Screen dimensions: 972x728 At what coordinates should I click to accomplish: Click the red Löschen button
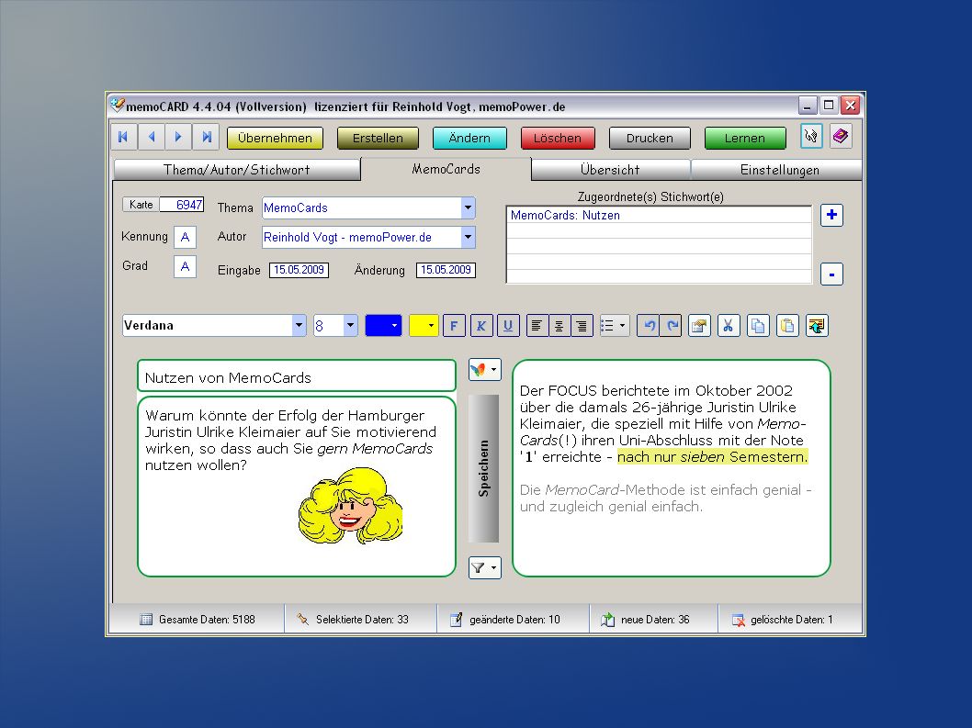558,139
